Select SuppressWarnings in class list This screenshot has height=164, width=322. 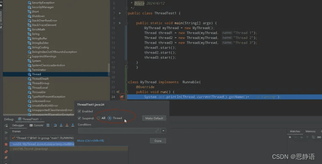(44, 56)
